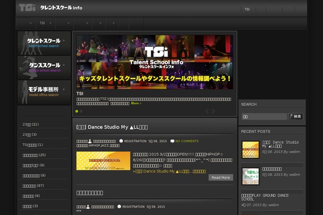The height and width of the screenshot is (215, 323).
Task: Click the RECENT POSTS heading
Action: pyautogui.click(x=256, y=132)
